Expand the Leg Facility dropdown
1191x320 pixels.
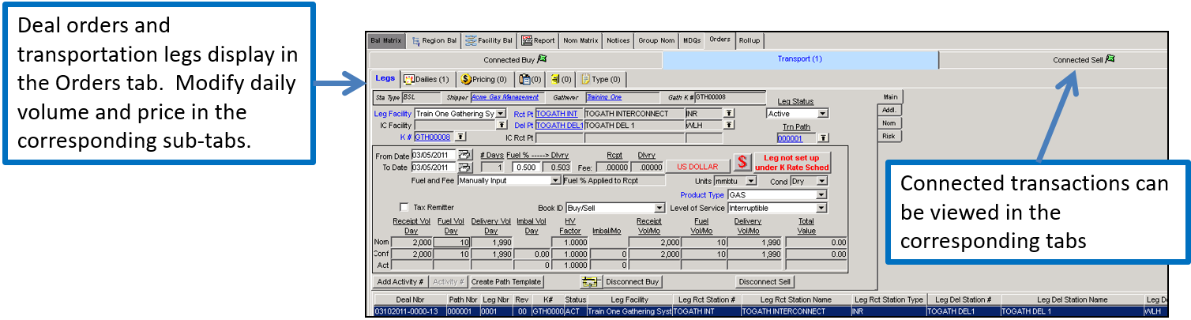(501, 114)
